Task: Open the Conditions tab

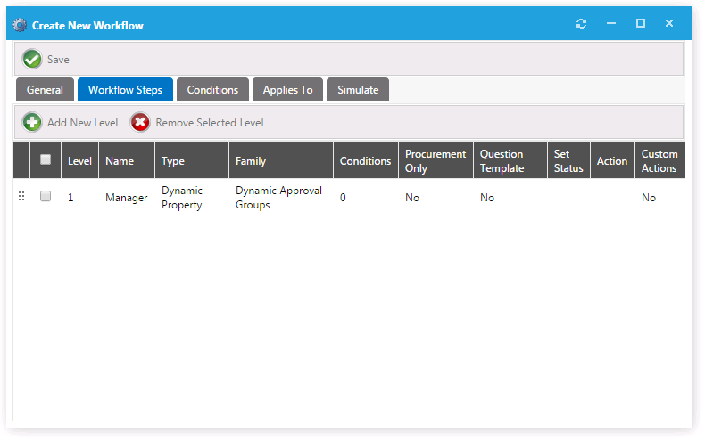Action: click(x=212, y=90)
